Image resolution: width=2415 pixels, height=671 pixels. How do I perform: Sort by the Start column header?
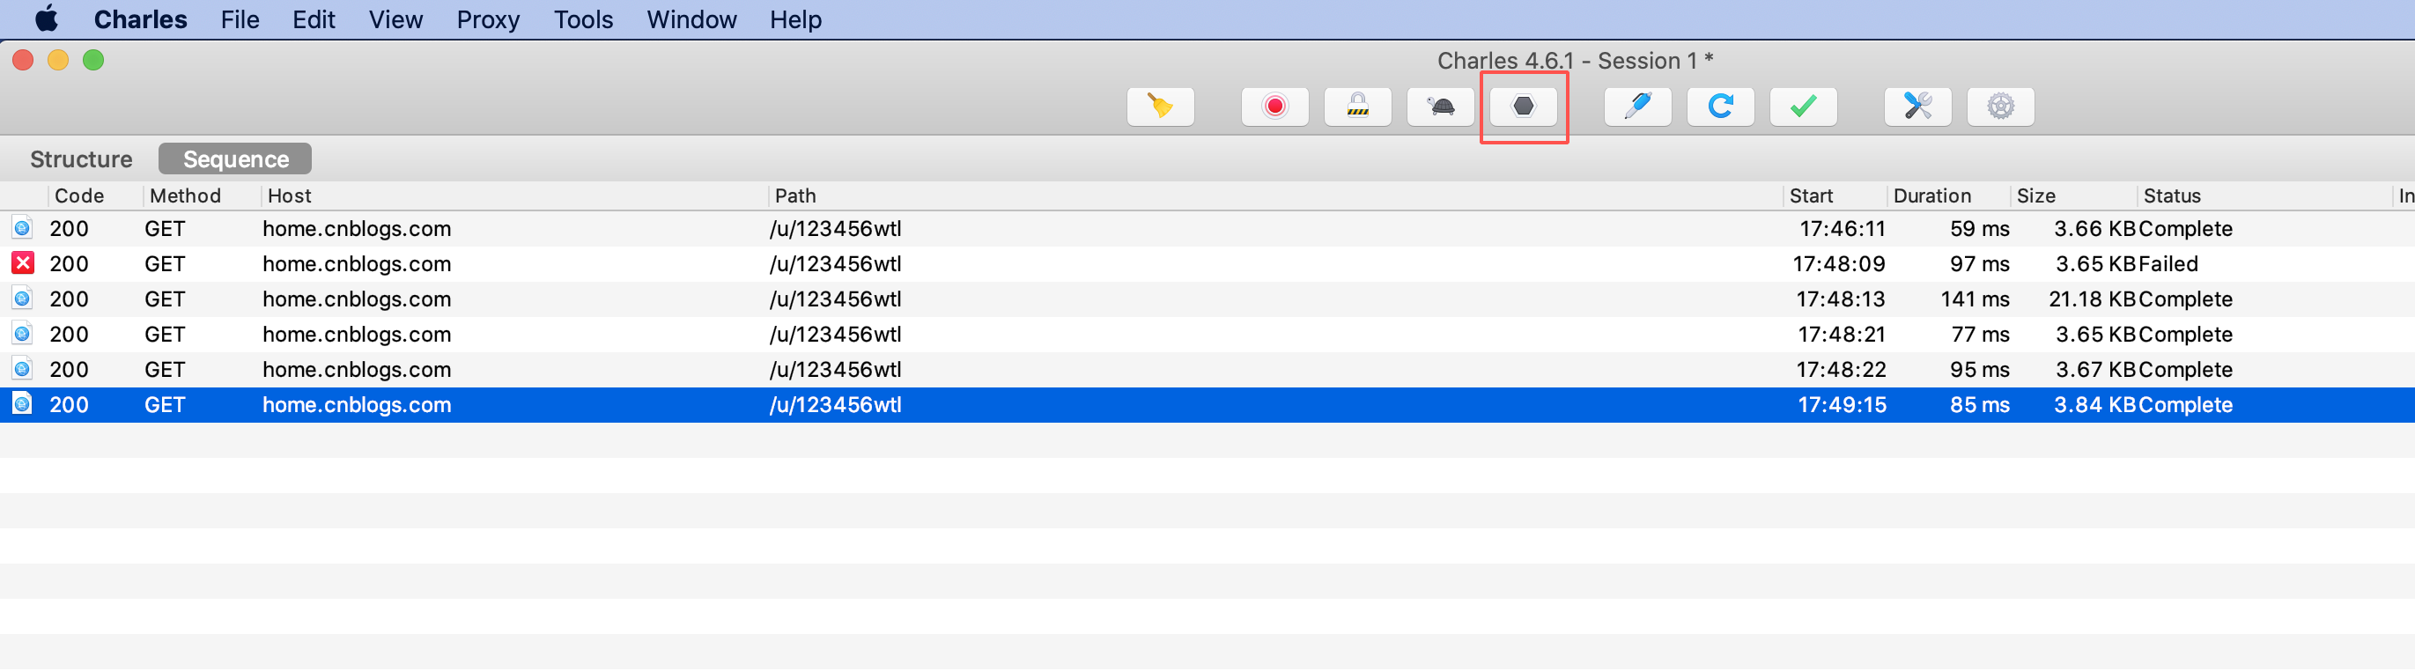click(1835, 195)
